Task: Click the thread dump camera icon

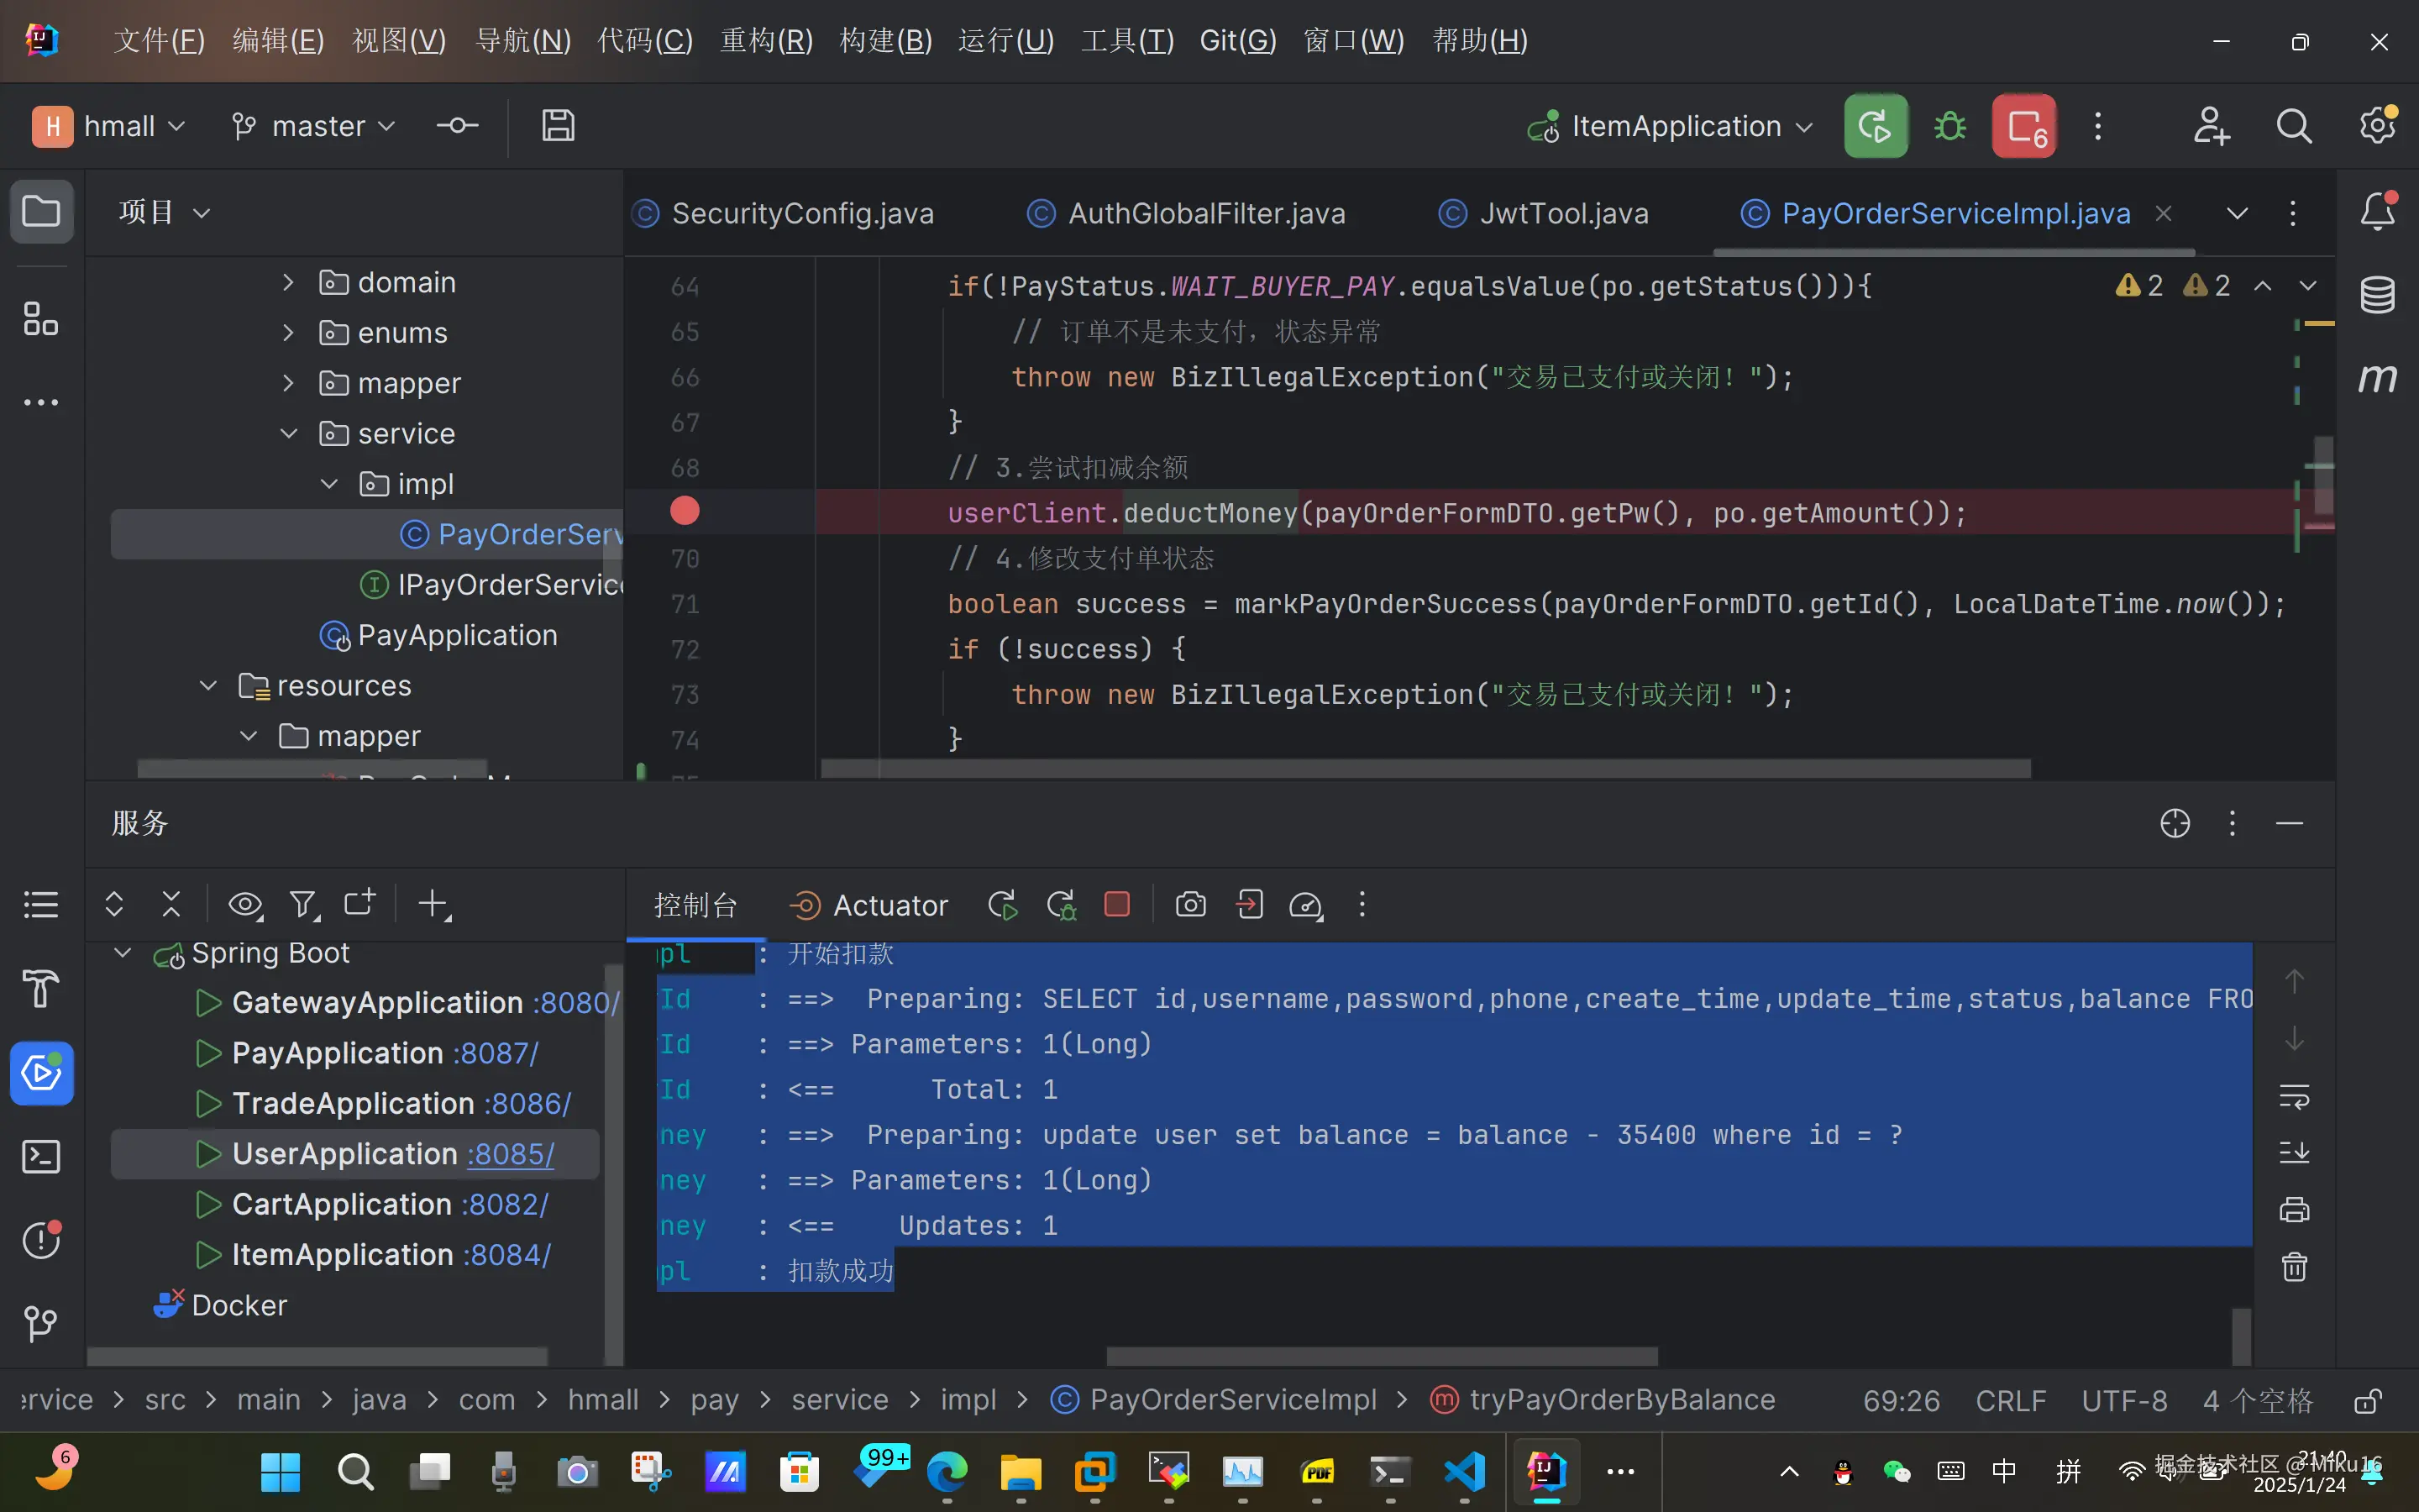Action: 1189,905
